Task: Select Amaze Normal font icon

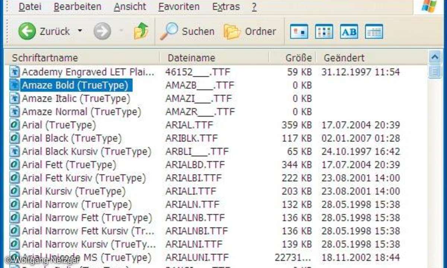Action: (x=15, y=111)
